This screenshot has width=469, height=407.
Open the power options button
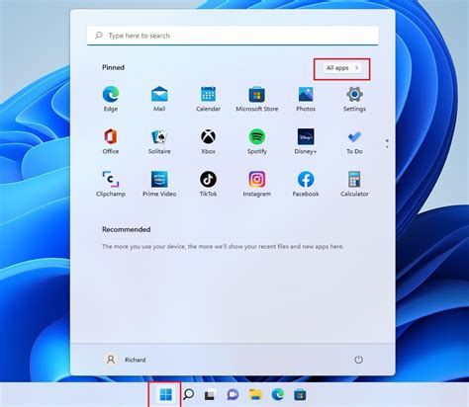coord(358,360)
